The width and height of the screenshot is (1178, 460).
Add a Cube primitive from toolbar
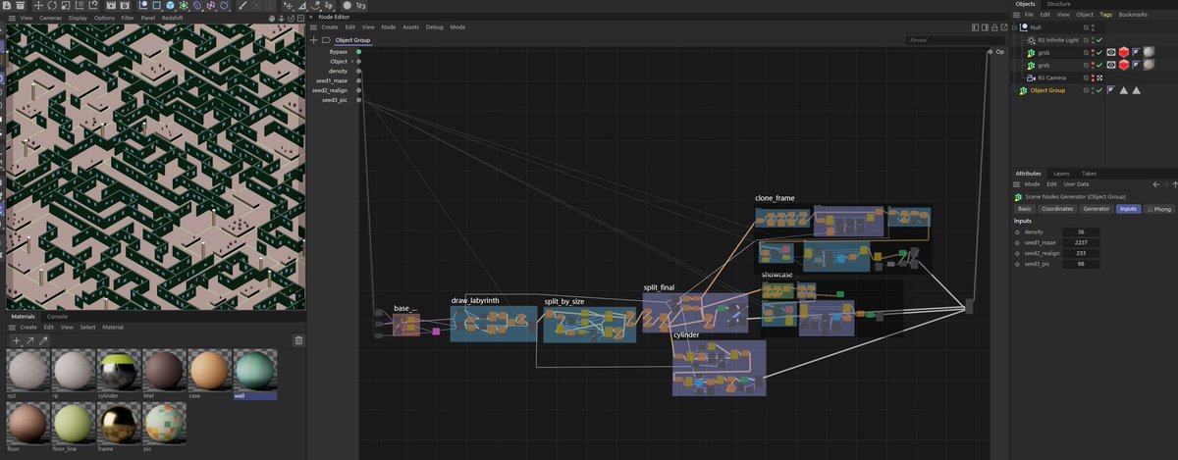coord(170,5)
